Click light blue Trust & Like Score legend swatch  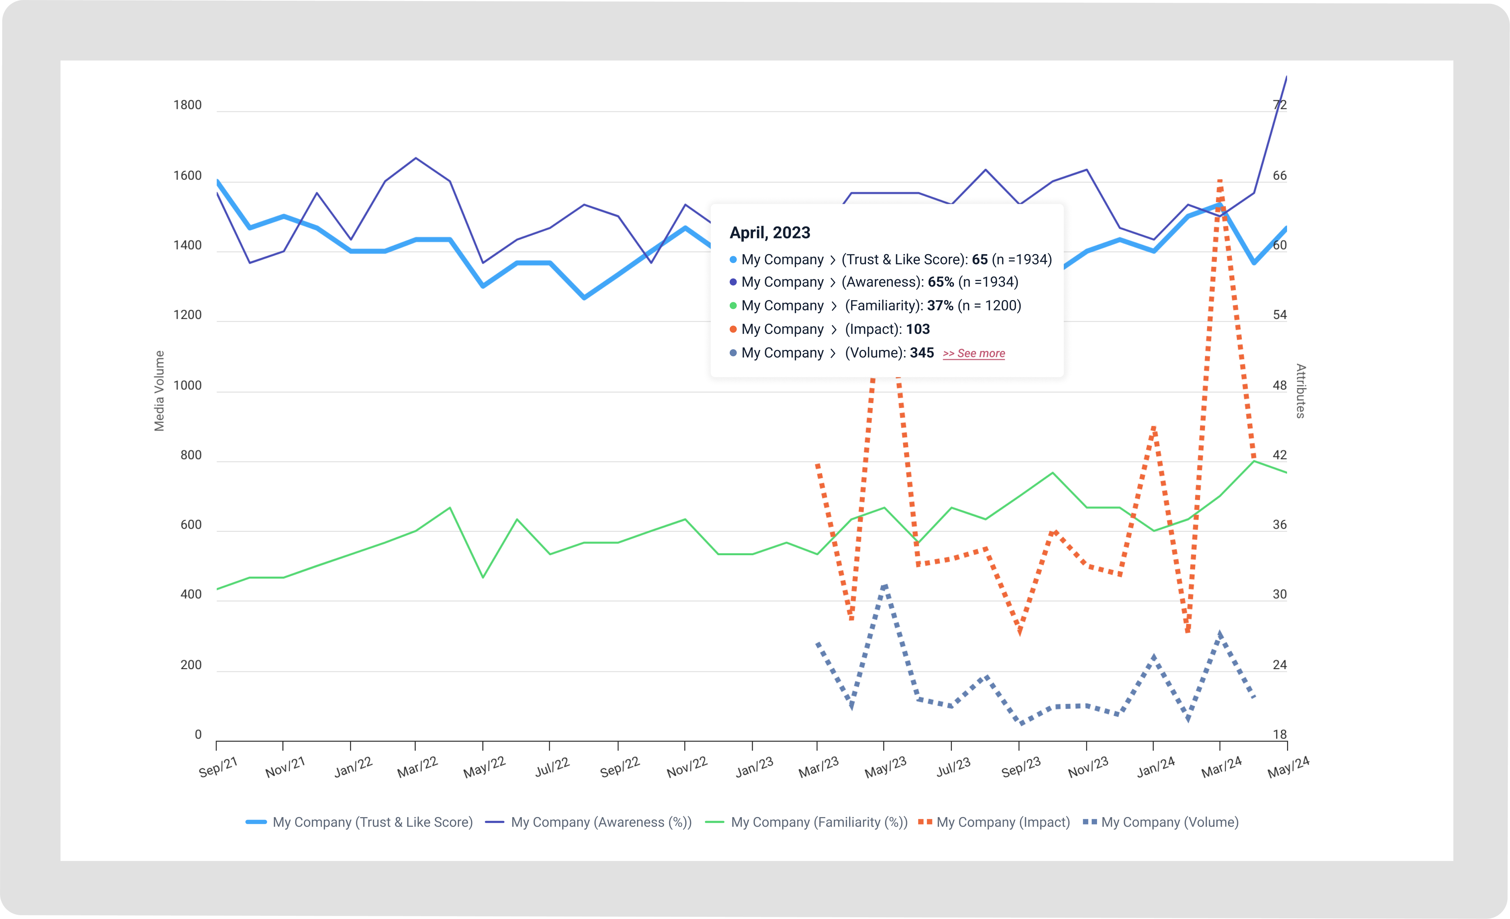coord(256,822)
